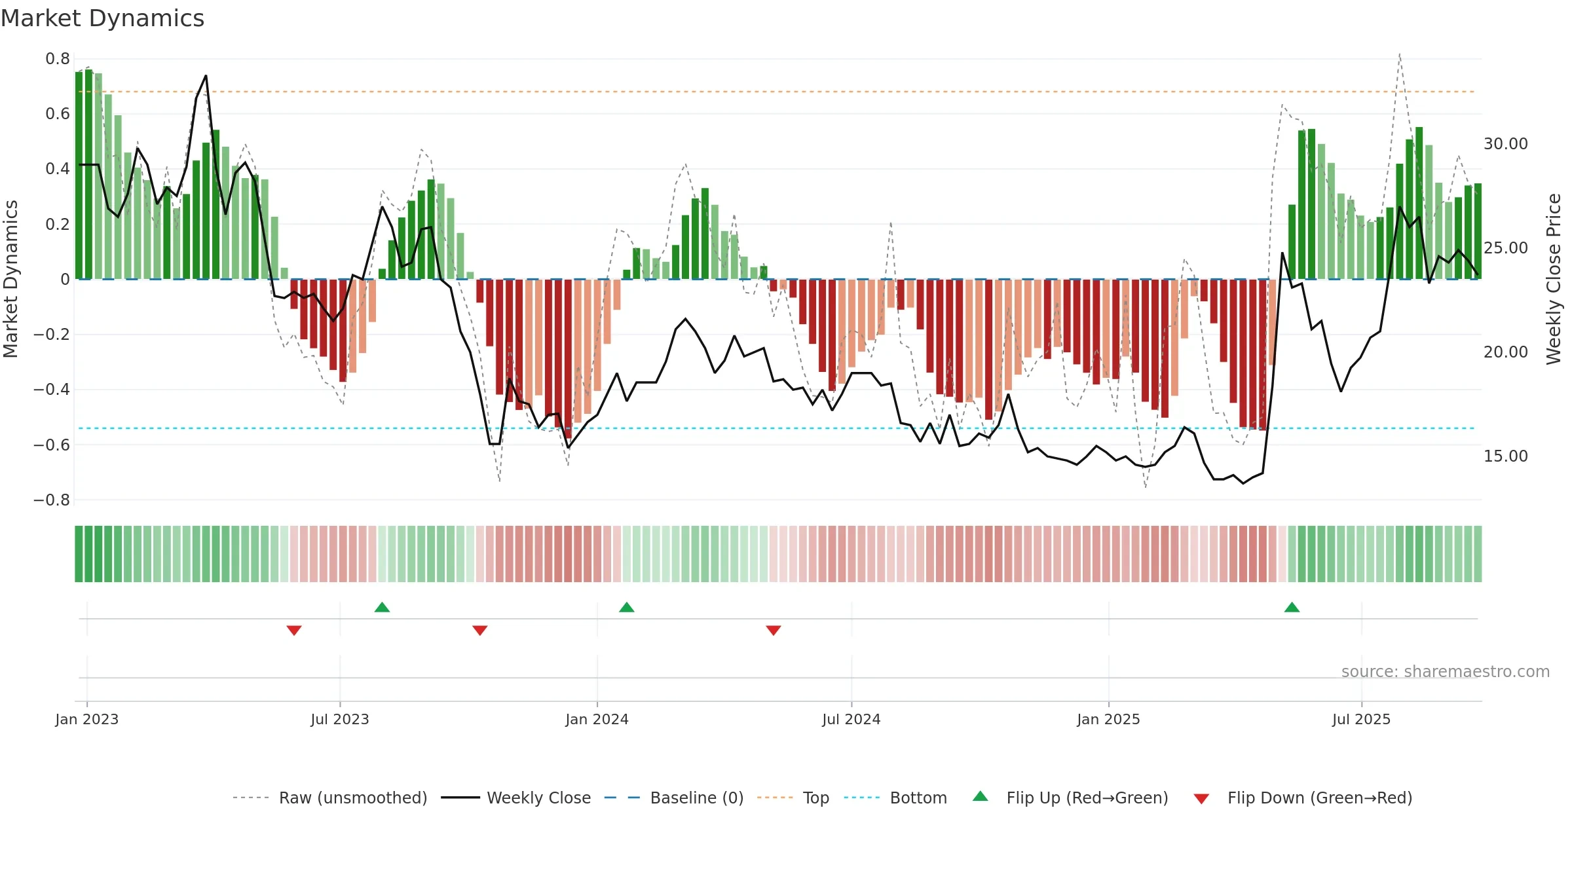This screenshot has width=1572, height=884.
Task: Toggle the Weekly Close legend entry
Action: point(516,798)
